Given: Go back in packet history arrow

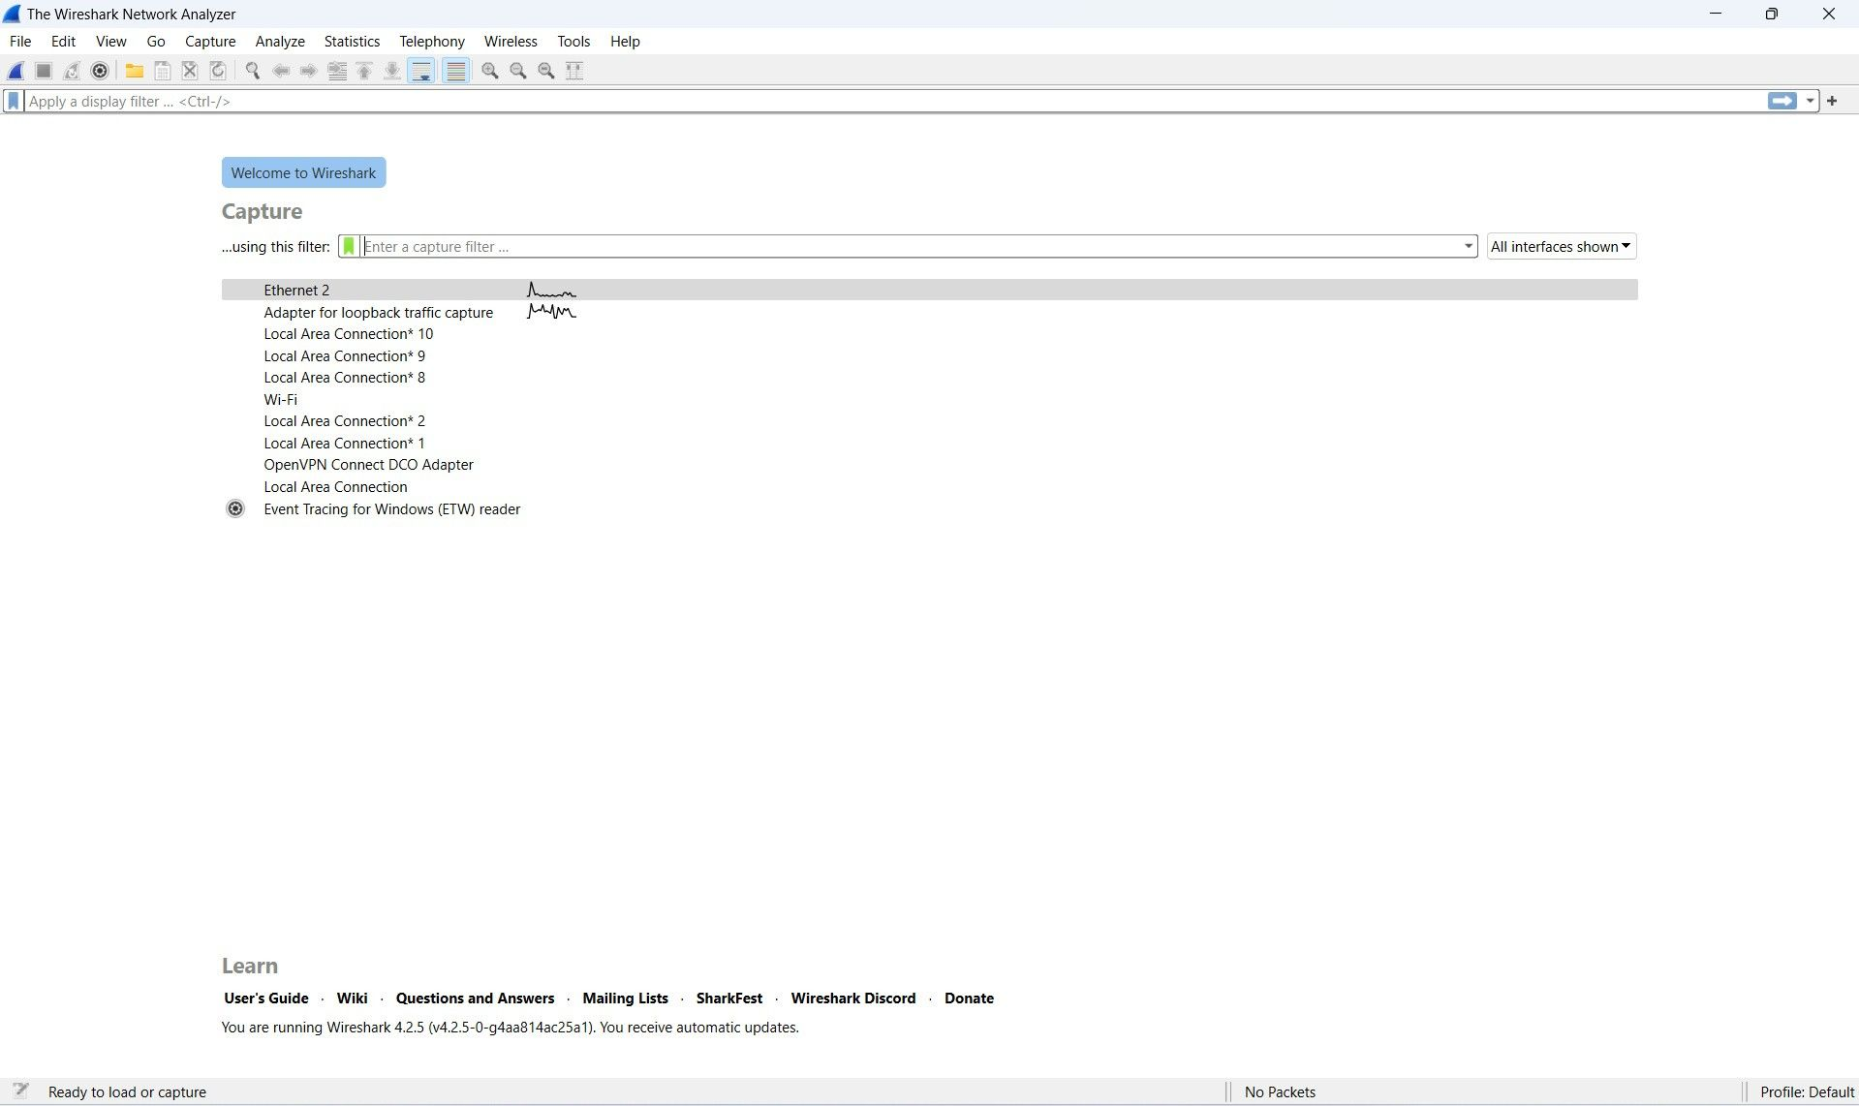Looking at the screenshot, I should [281, 71].
